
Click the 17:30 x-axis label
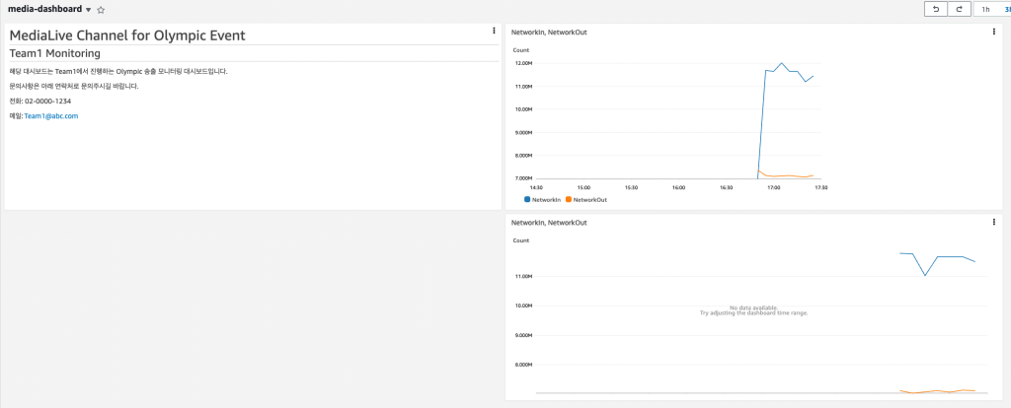(x=820, y=188)
